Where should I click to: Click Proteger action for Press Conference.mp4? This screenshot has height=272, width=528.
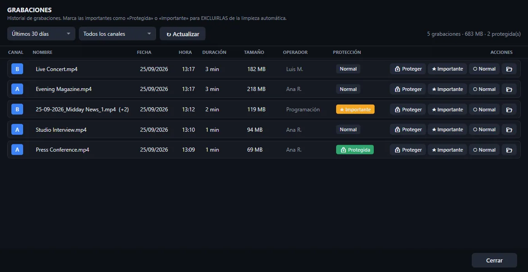408,150
